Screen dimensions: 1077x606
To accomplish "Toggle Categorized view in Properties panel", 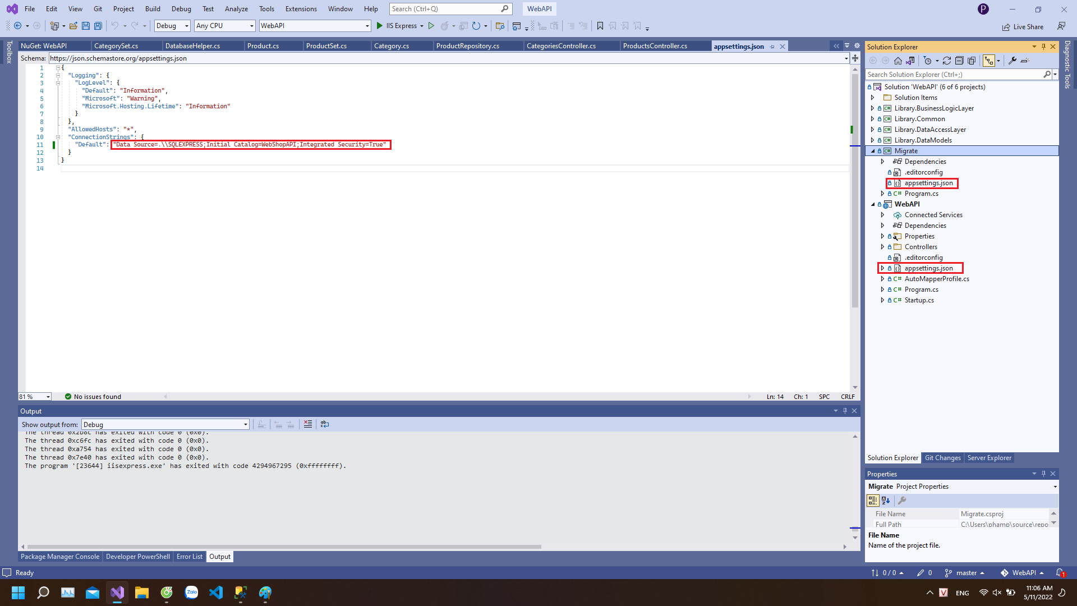I will [x=873, y=501].
